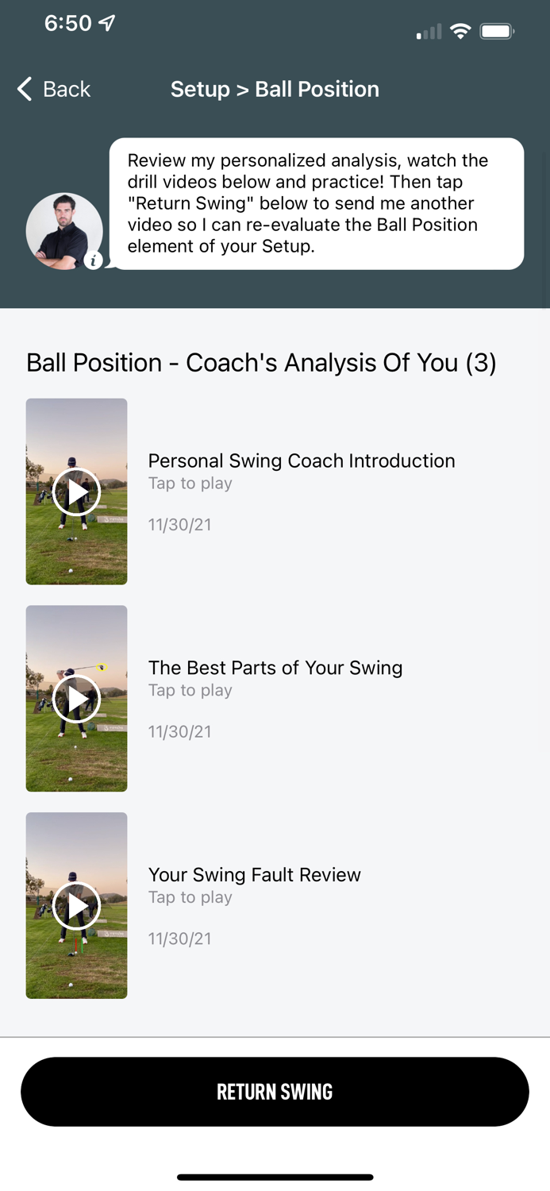Image resolution: width=550 pixels, height=1191 pixels.
Task: Play the Personal Swing Coach Introduction video
Action: (x=76, y=491)
